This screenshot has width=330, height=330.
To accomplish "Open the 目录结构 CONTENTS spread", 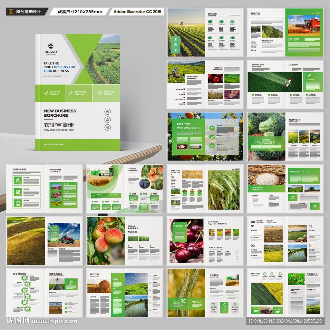I will coord(205,33).
